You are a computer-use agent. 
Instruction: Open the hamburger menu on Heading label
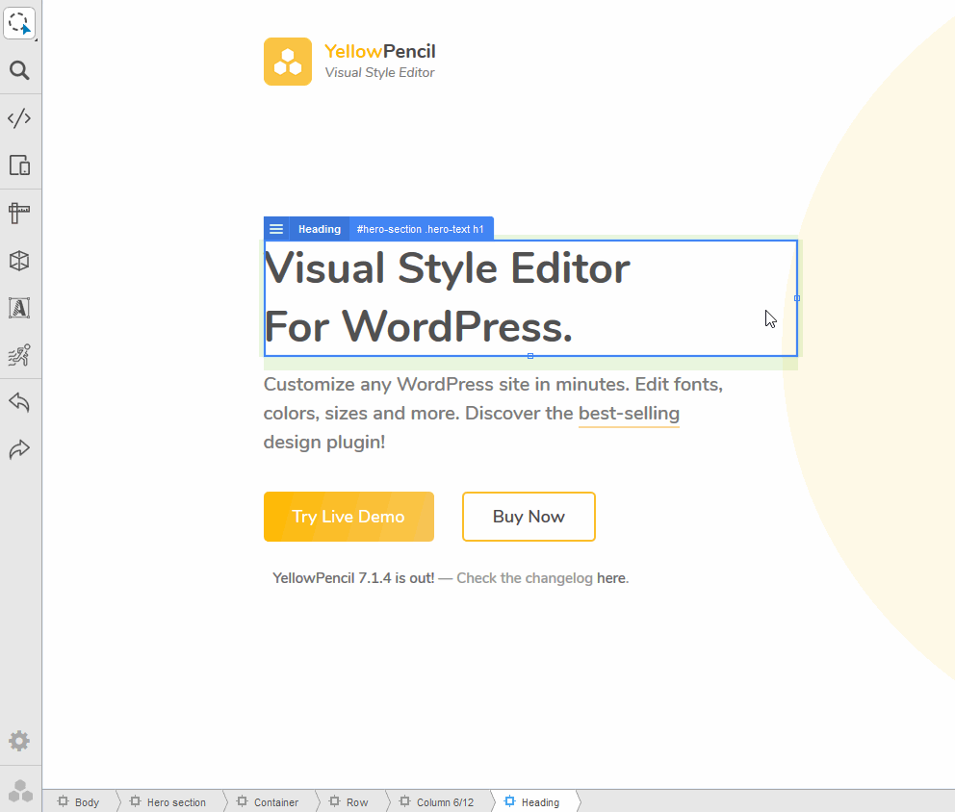(276, 229)
